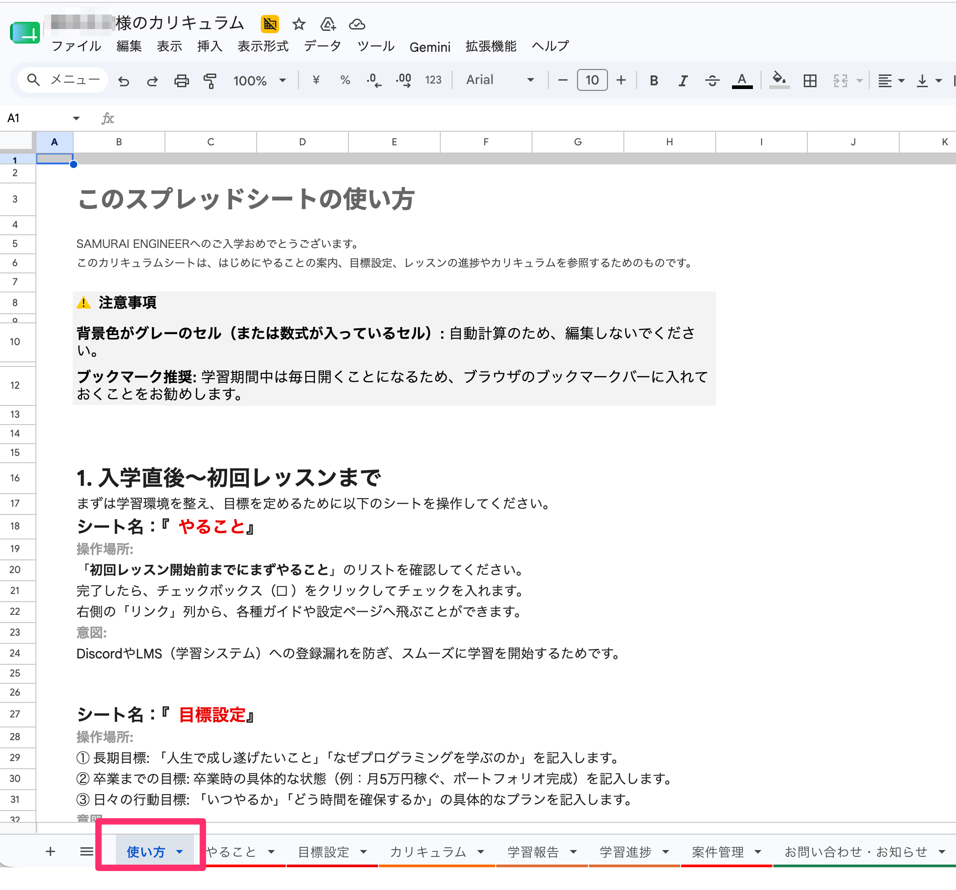
Task: Open the データ menu
Action: coord(323,46)
